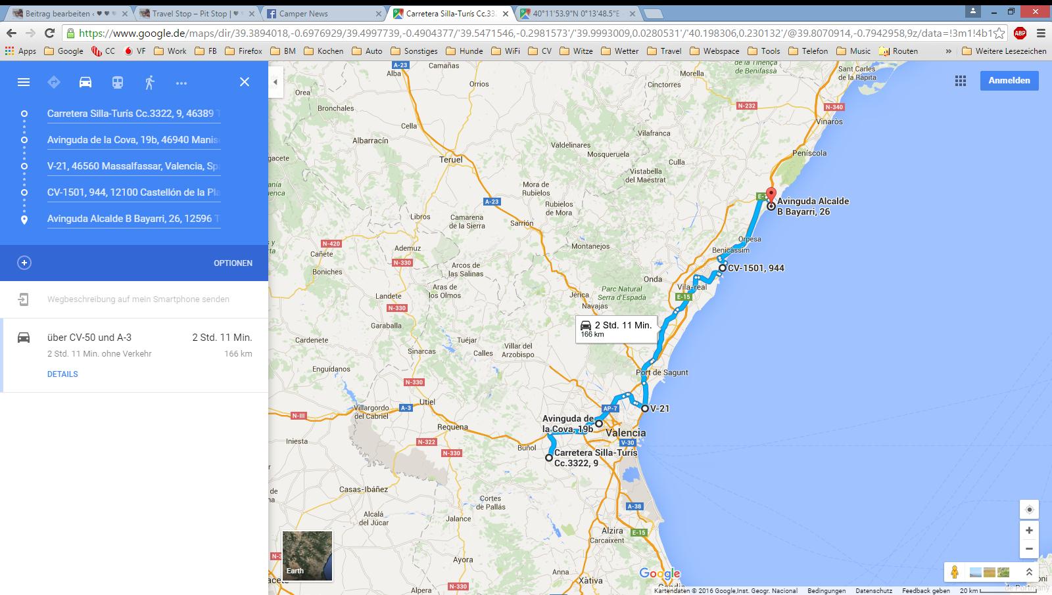The height and width of the screenshot is (595, 1052).
Task: Switch to Camper News tab
Action: tap(322, 13)
